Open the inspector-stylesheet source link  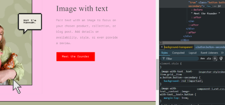pyautogui.click(x=212, y=72)
